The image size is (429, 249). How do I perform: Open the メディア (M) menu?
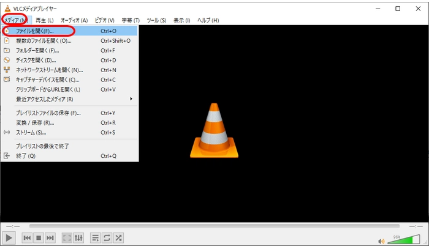16,20
